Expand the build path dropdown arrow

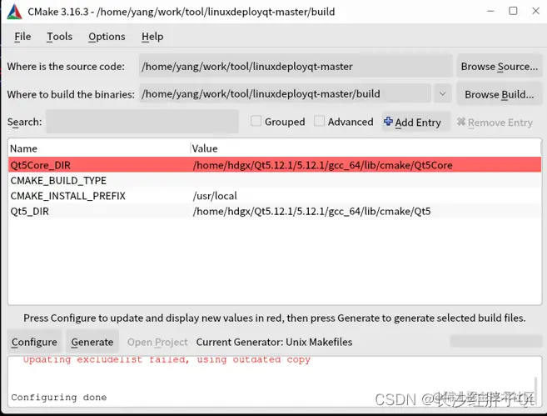pyautogui.click(x=442, y=93)
